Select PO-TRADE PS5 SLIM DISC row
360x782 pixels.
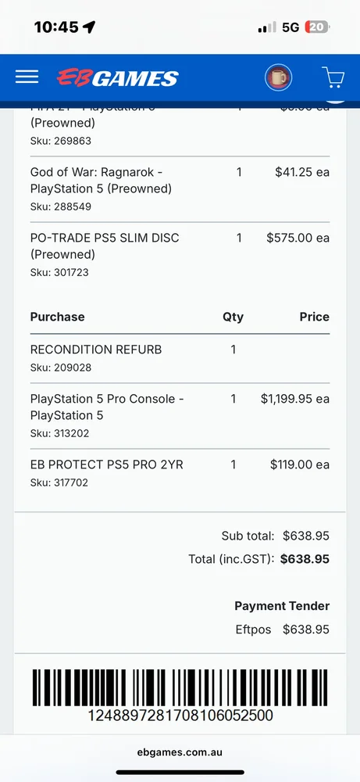(x=180, y=255)
